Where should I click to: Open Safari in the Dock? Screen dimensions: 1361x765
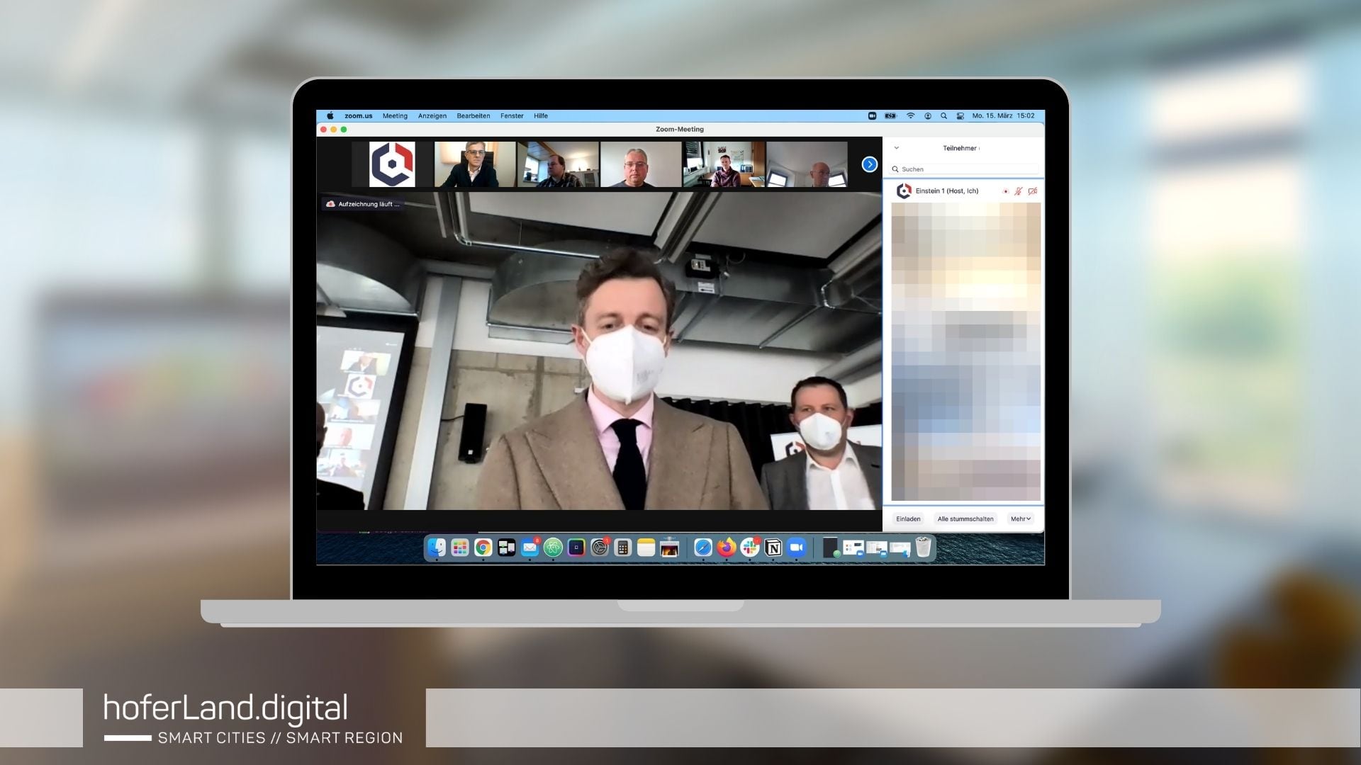702,548
